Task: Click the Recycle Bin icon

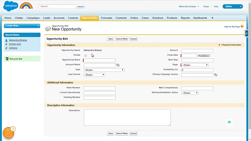Action: pos(7,59)
